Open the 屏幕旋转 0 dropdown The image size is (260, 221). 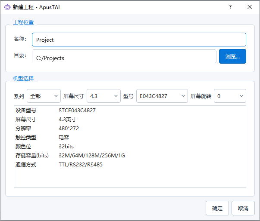click(230, 96)
